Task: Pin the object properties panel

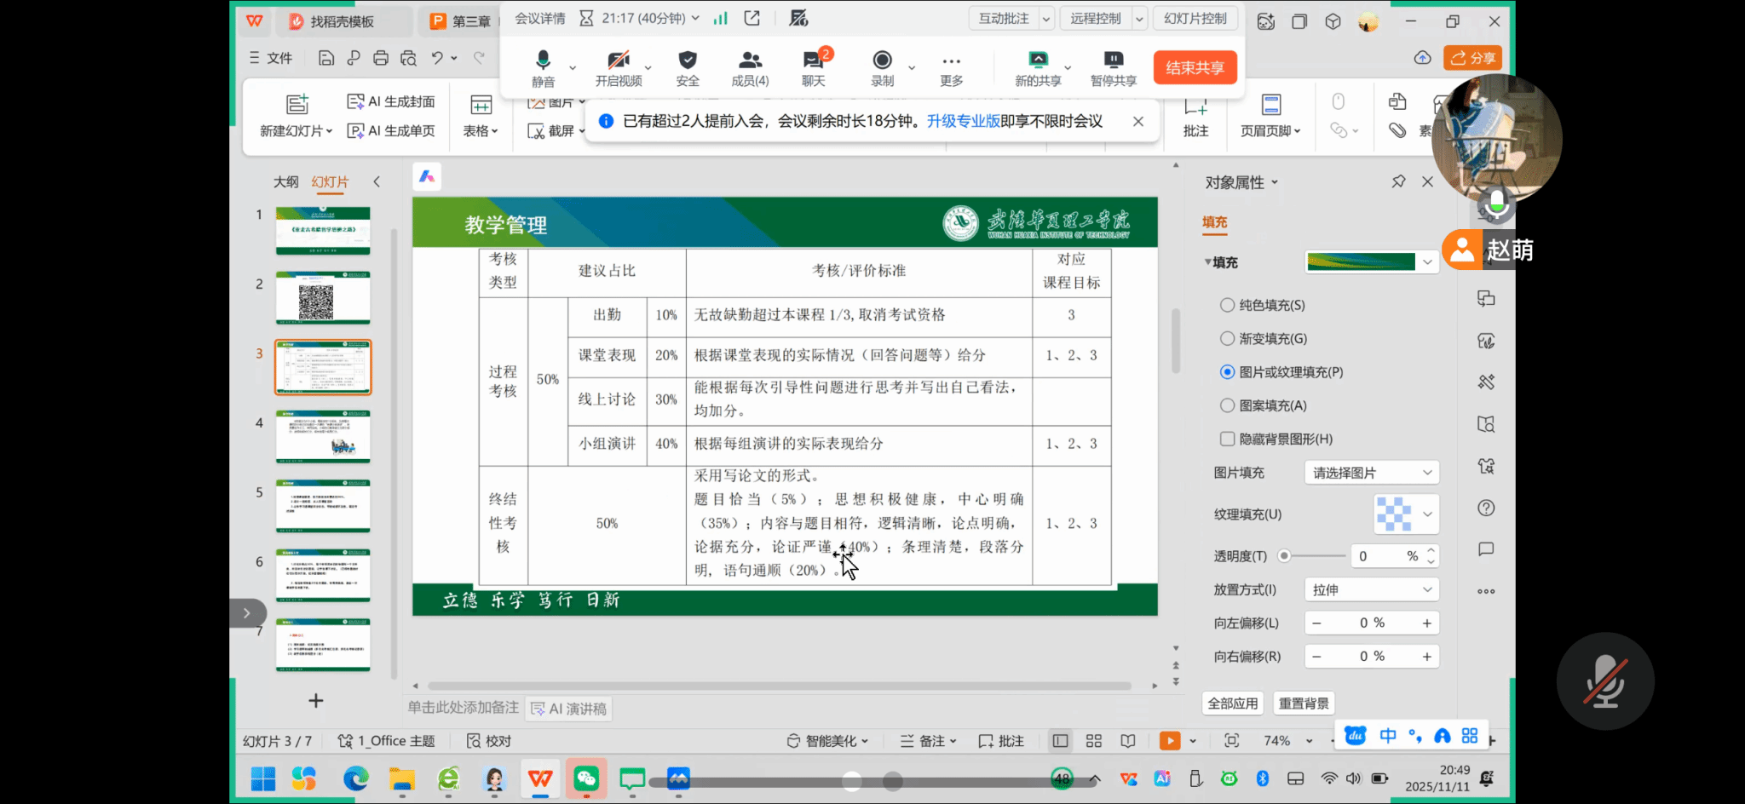Action: click(1398, 181)
